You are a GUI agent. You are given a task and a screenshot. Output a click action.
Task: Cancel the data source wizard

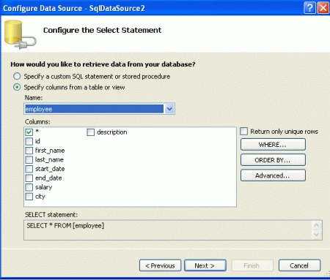coord(299,265)
